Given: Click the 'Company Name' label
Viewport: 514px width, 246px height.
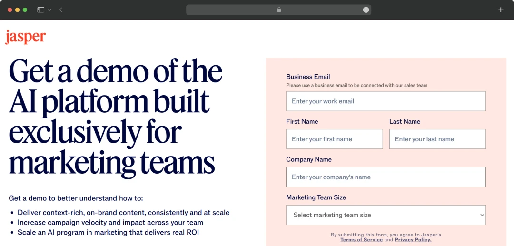Looking at the screenshot, I should (x=309, y=159).
